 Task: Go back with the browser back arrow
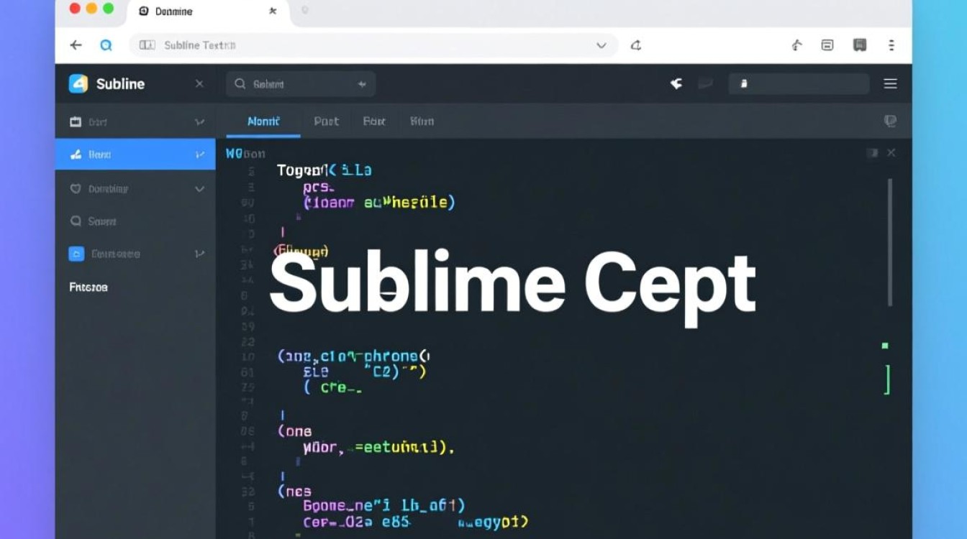pos(76,45)
